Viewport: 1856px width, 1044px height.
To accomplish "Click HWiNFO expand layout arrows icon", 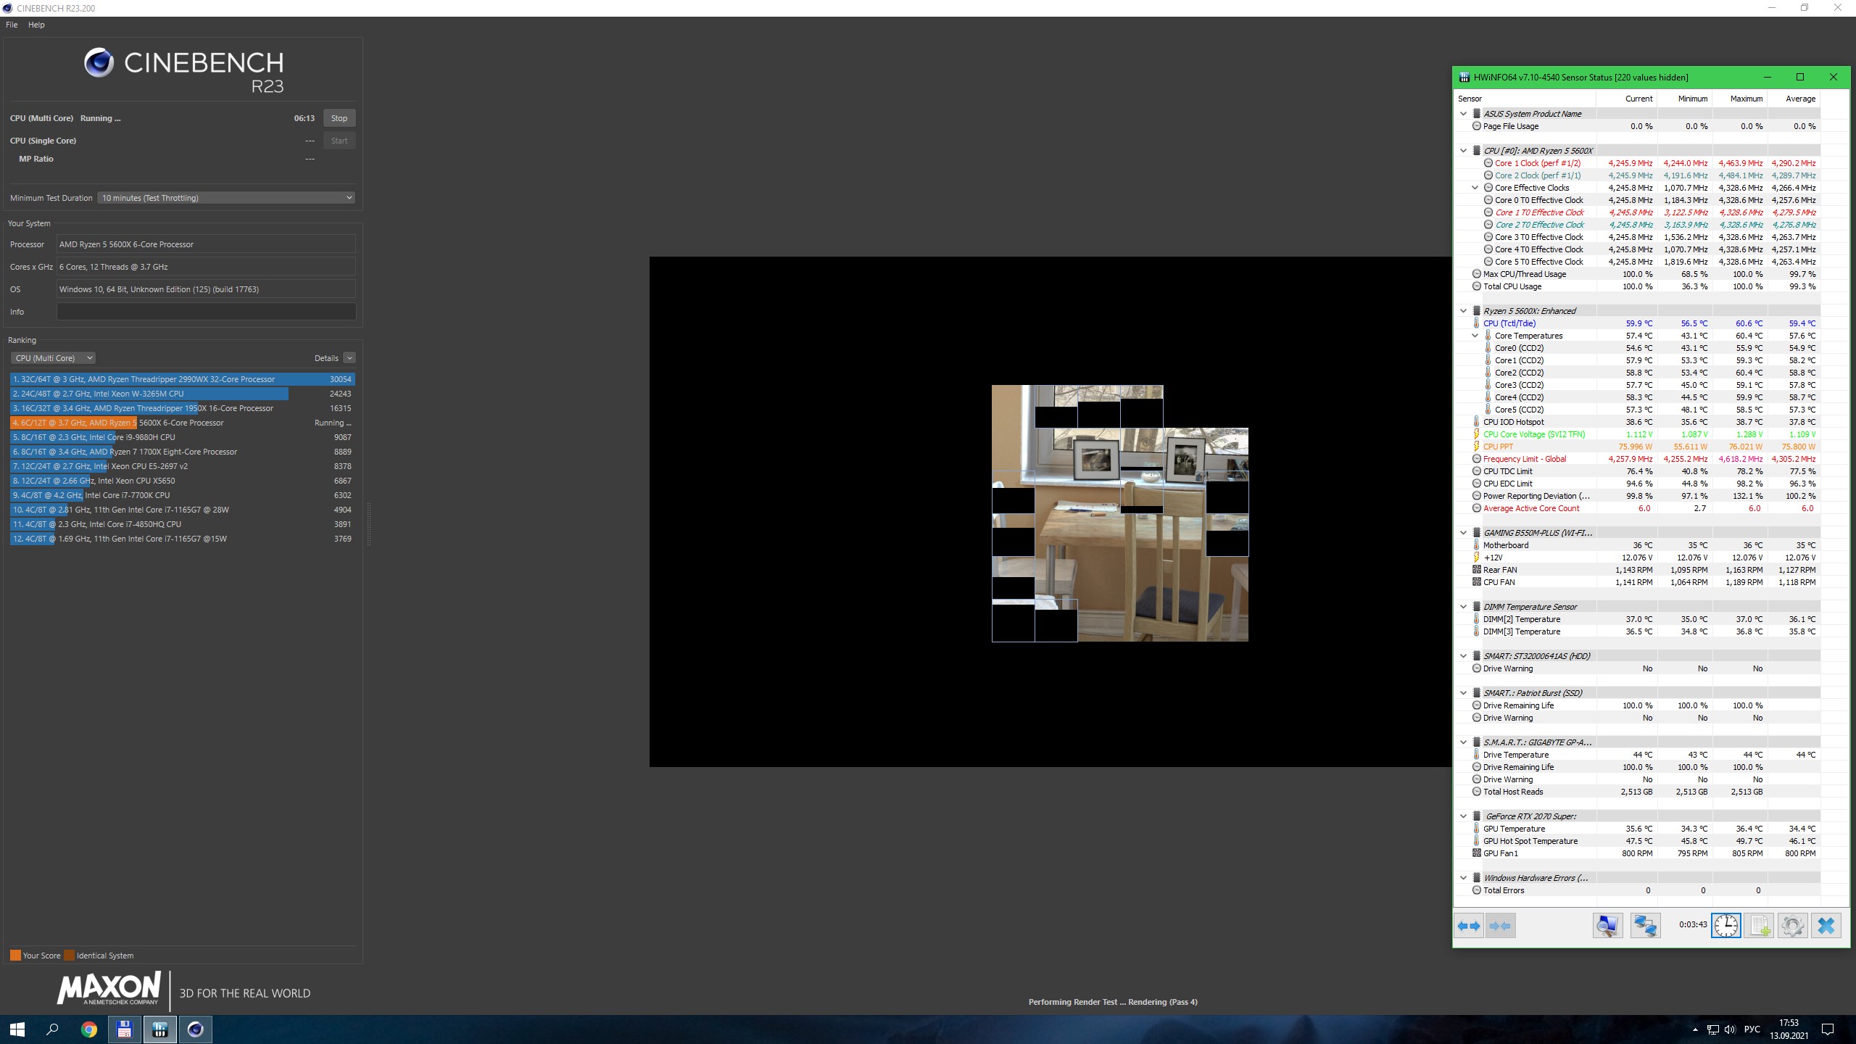I will tap(1469, 926).
